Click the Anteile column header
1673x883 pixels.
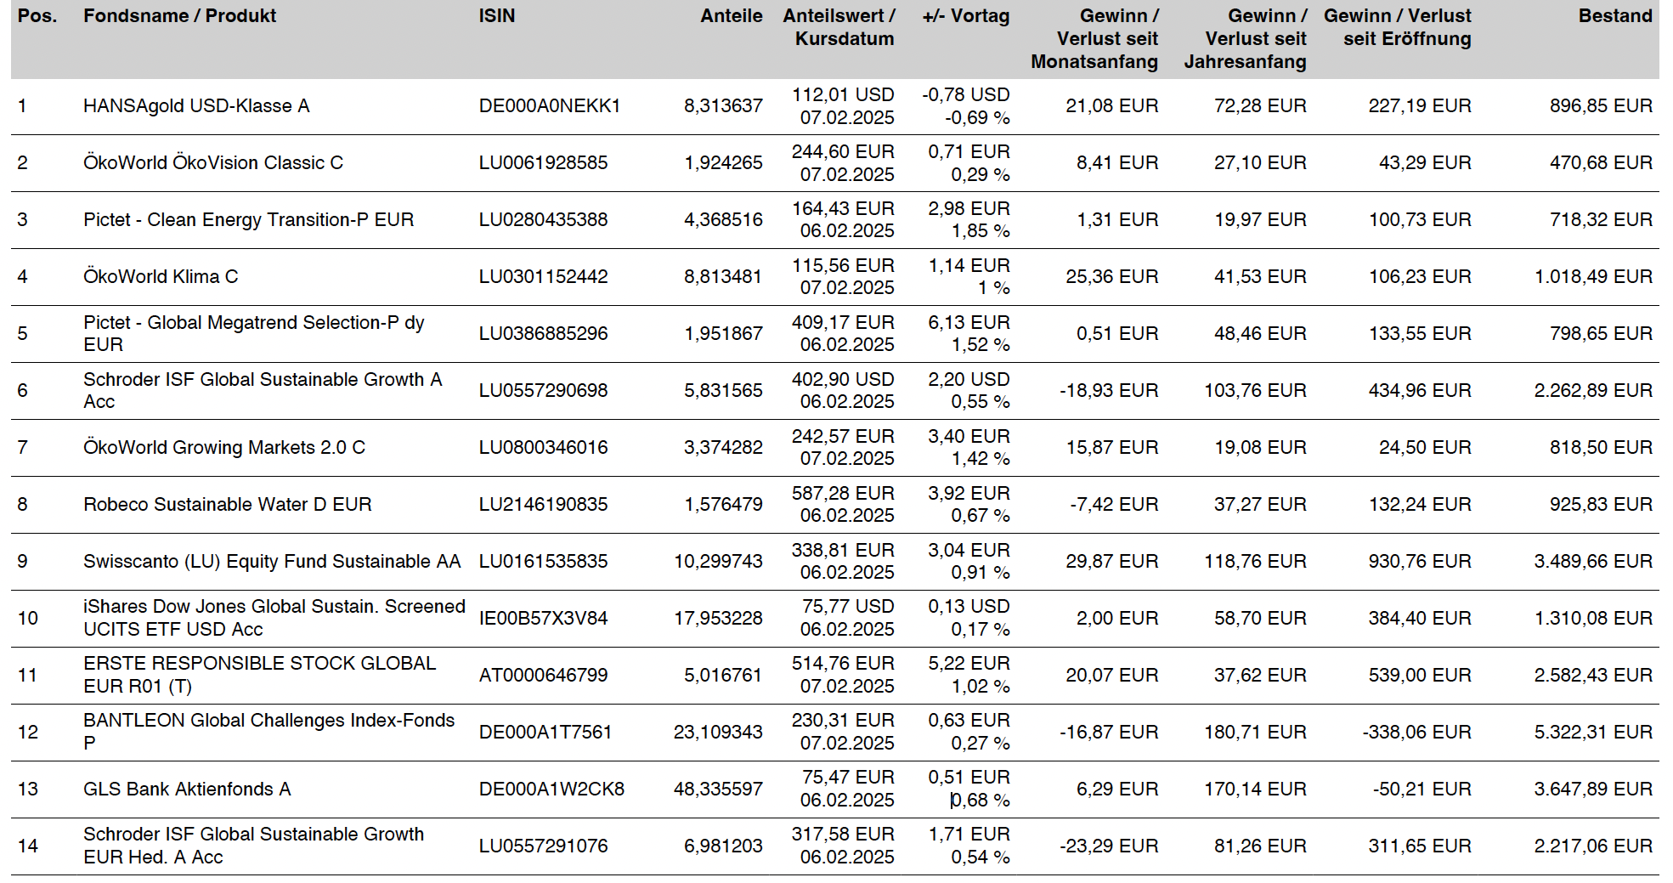[x=731, y=16]
